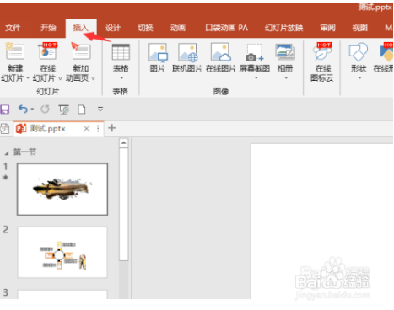Screen dimensions: 394x310
Task: Save the presentation with the floppy icon
Action: [x=4, y=110]
